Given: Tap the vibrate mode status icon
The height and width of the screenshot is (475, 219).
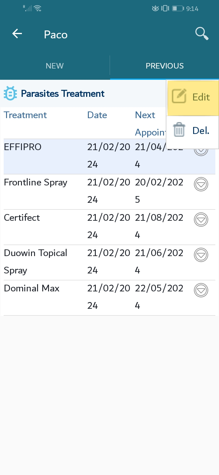Looking at the screenshot, I should click(x=165, y=9).
